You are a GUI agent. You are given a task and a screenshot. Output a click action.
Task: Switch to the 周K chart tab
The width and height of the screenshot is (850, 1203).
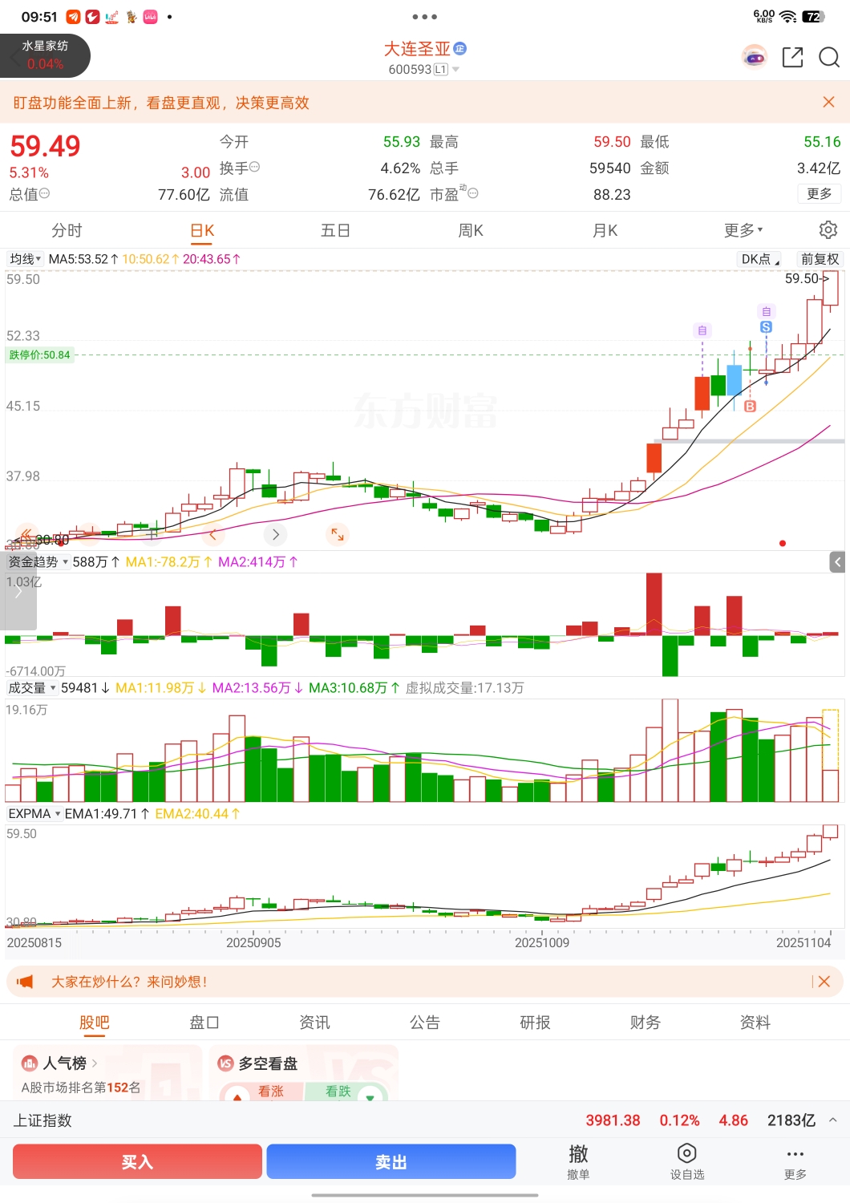tap(471, 230)
